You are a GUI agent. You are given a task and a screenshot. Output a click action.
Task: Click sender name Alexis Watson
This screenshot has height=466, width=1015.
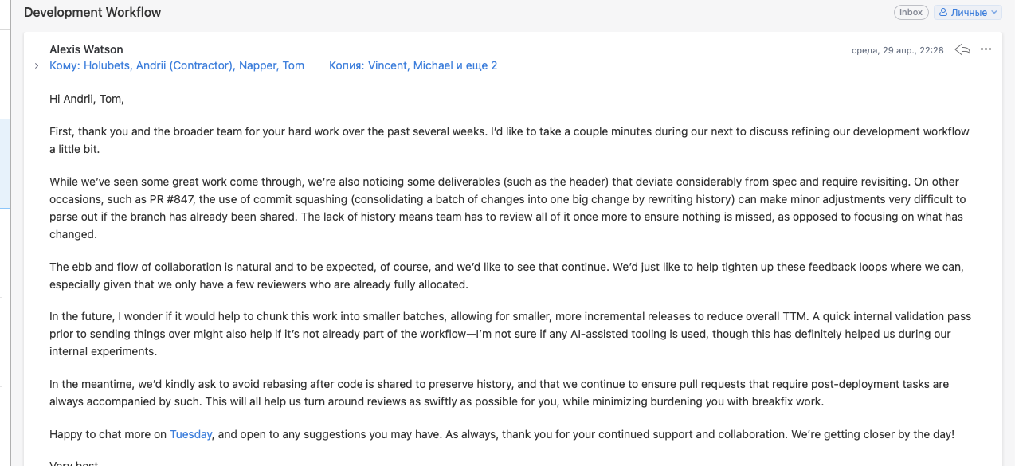(x=86, y=49)
